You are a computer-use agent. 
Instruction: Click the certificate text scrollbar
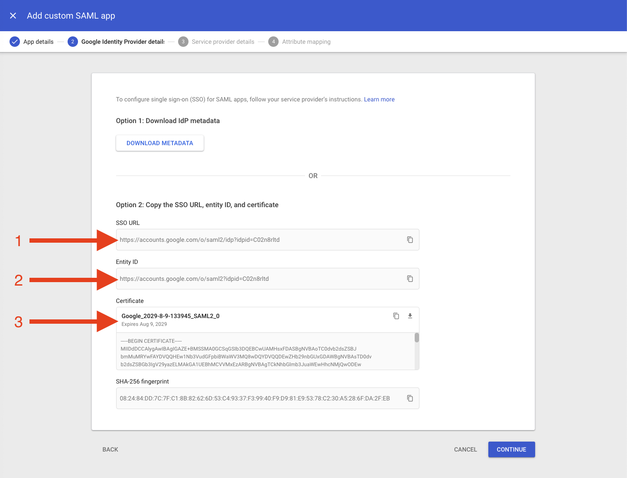417,338
